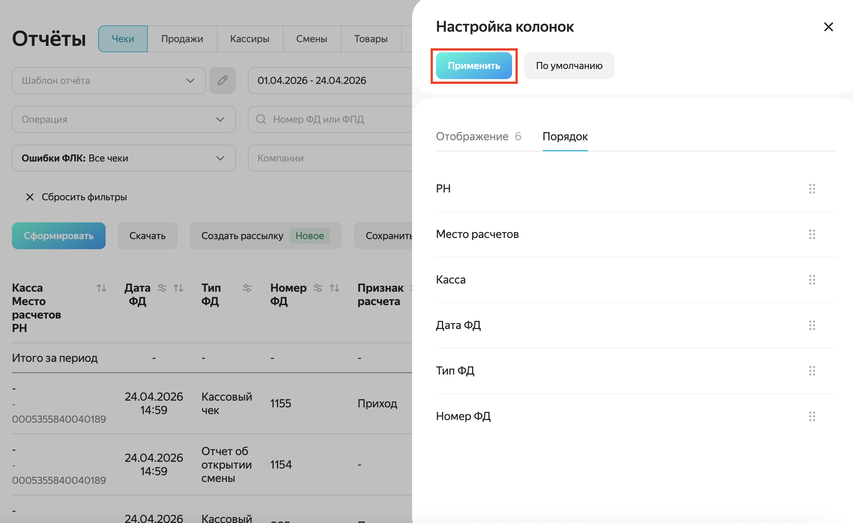The width and height of the screenshot is (854, 523).
Task: Switch to the Отображение tab
Action: coord(479,137)
